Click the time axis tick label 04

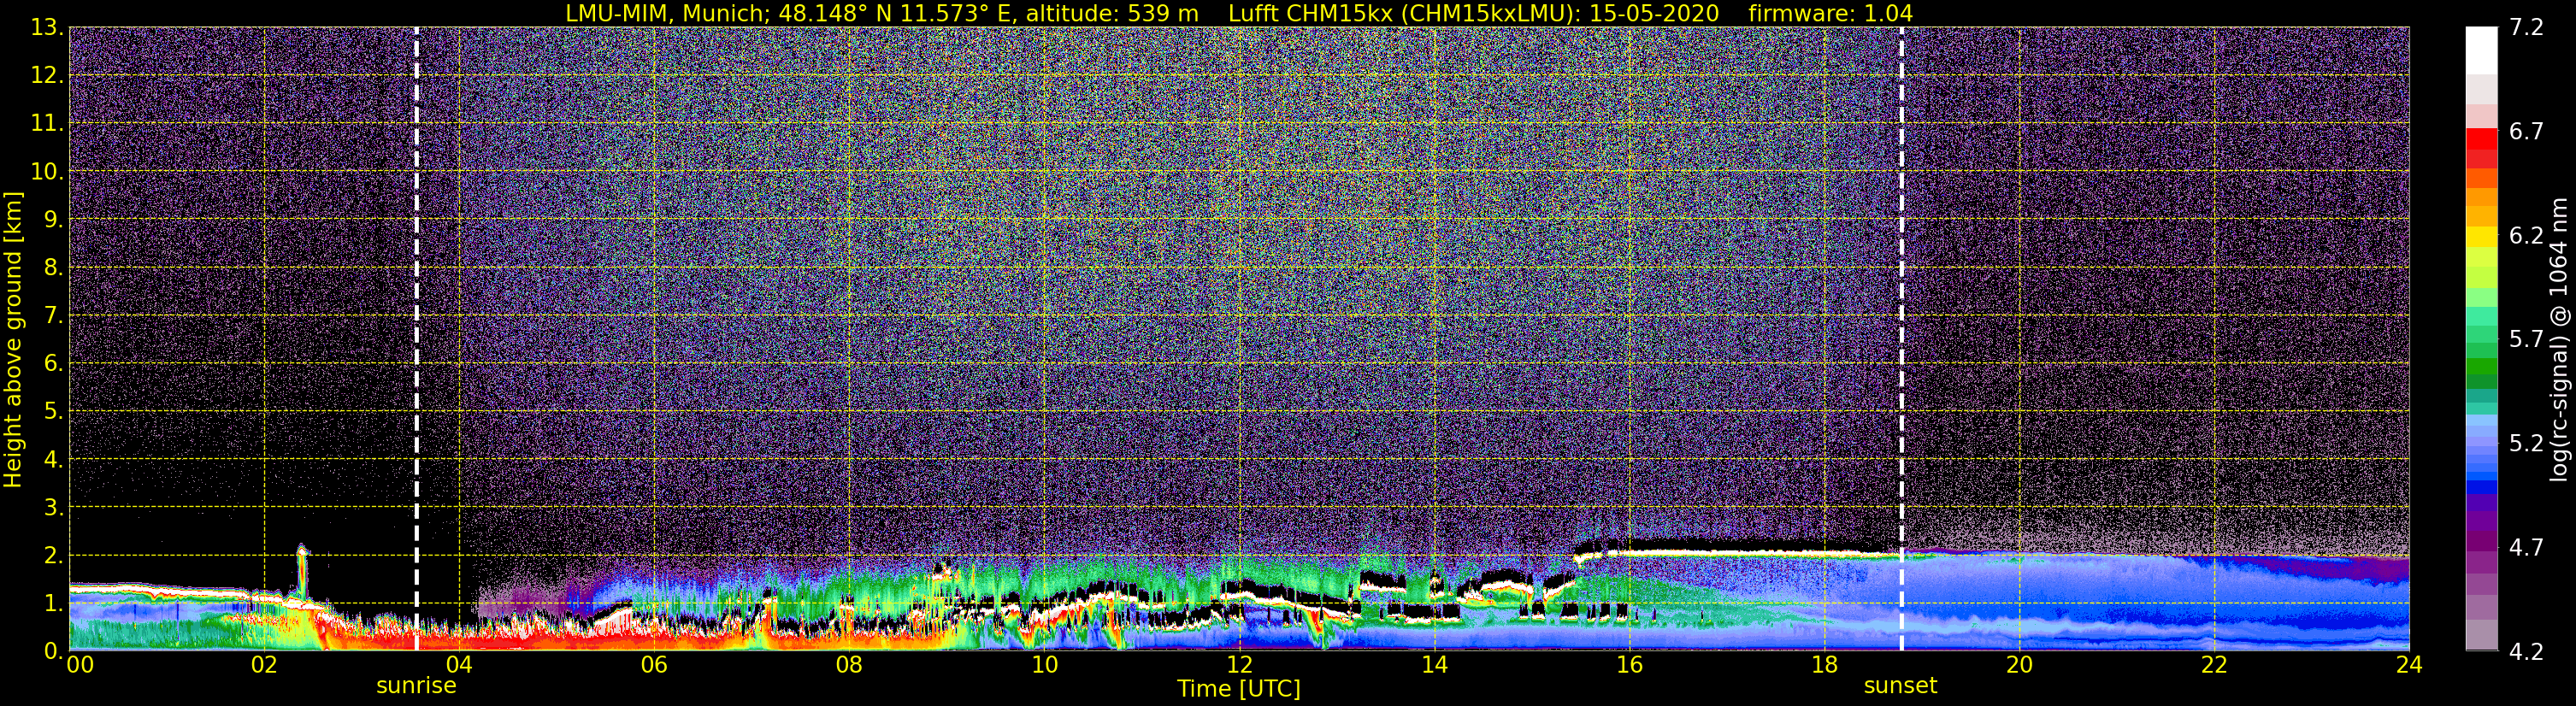click(458, 666)
